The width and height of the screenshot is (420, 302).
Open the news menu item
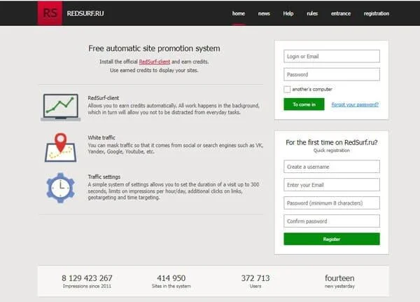click(x=264, y=13)
